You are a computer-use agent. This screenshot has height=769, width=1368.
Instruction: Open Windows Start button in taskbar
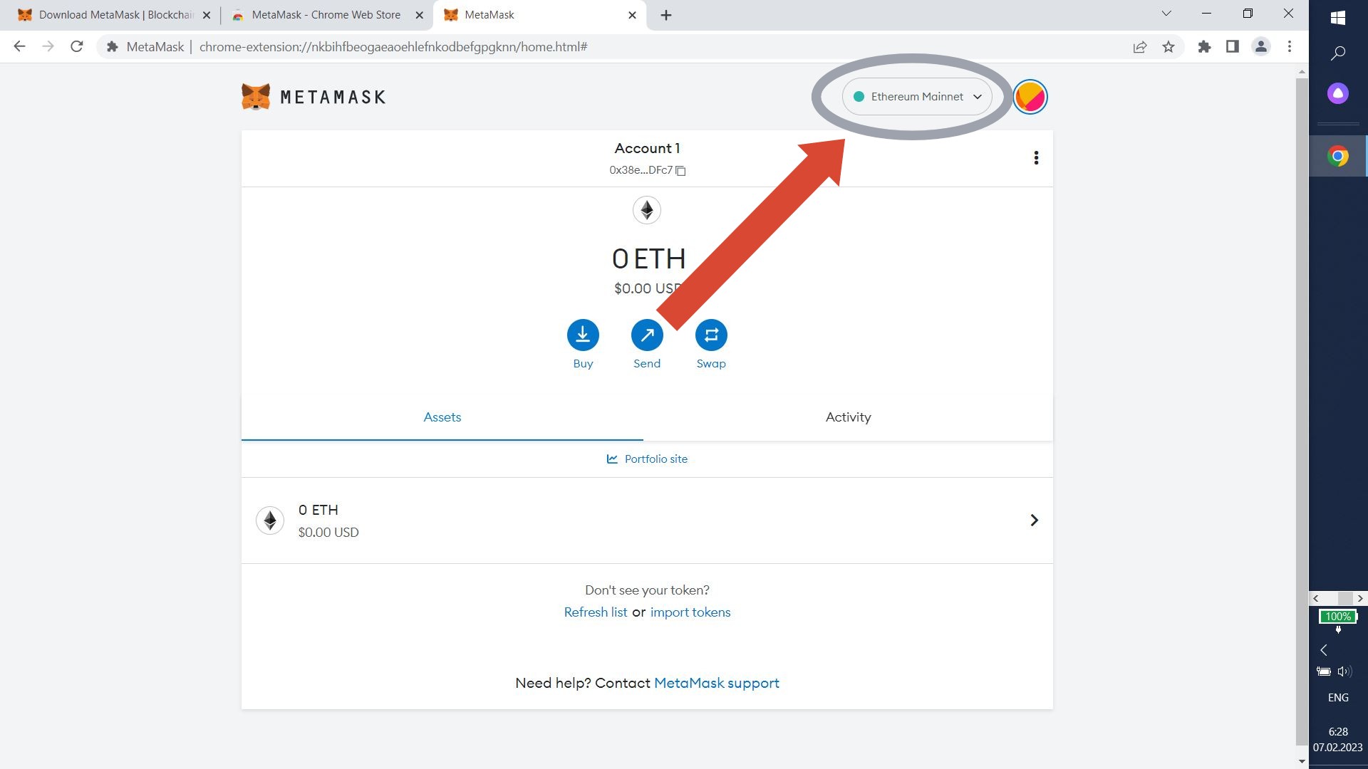click(1337, 18)
